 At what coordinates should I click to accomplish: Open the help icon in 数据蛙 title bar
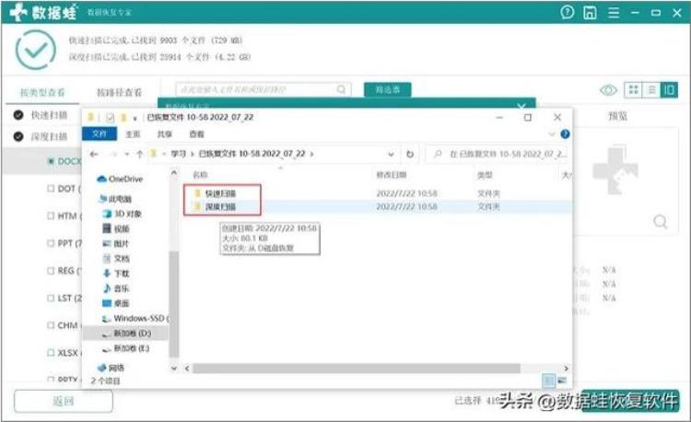568,12
